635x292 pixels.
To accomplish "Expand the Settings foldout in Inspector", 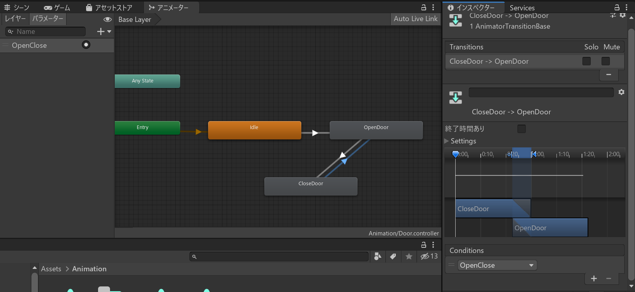I will (446, 141).
